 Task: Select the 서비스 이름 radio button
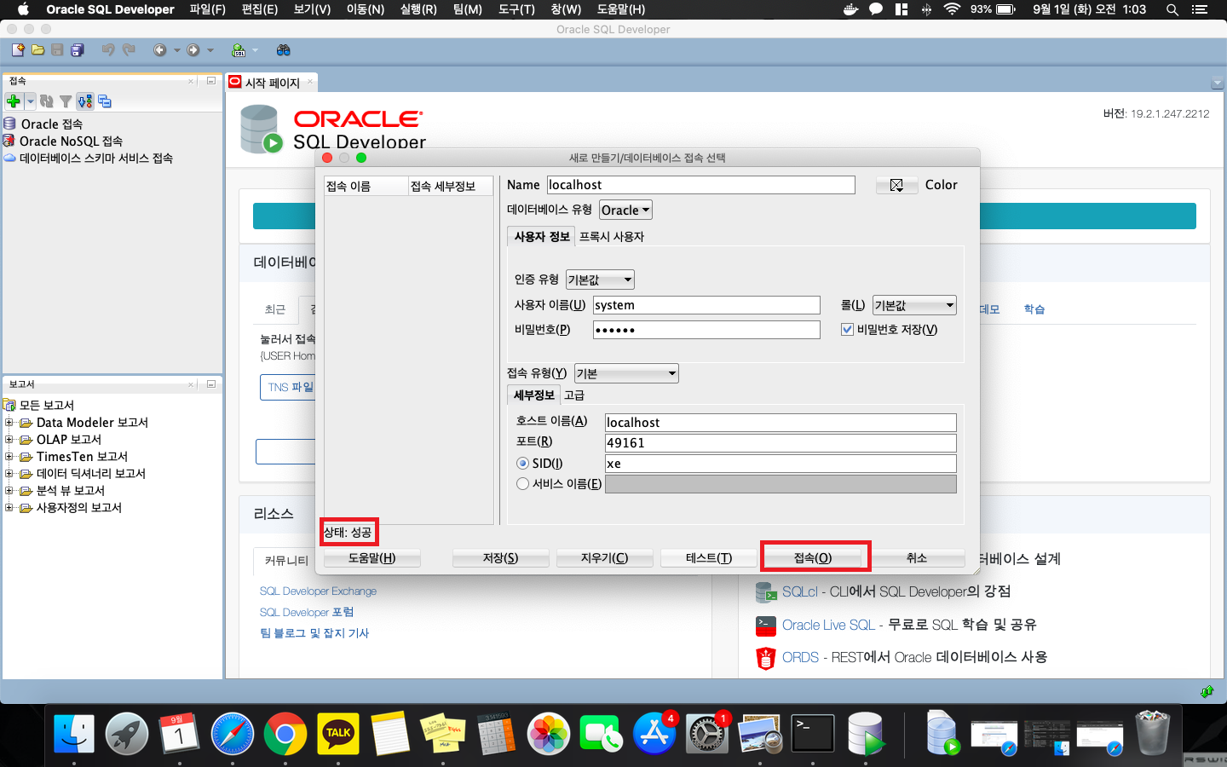[522, 484]
